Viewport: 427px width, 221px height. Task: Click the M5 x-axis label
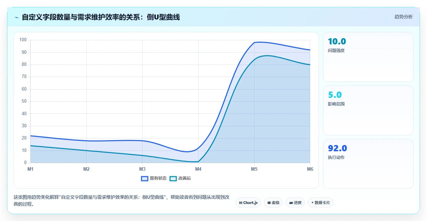pyautogui.click(x=254, y=169)
